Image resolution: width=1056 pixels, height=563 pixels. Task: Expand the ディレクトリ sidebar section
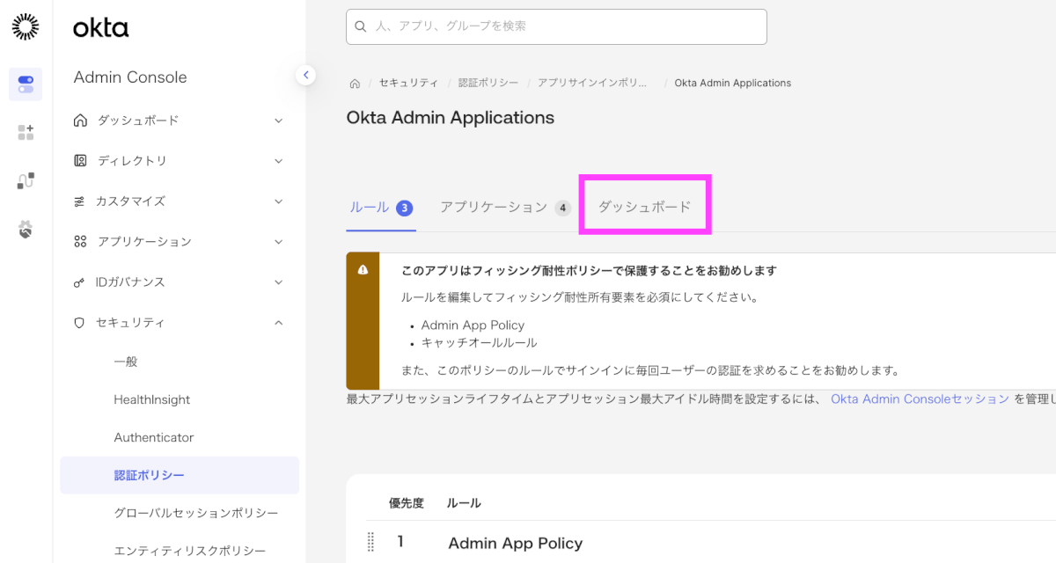click(x=278, y=161)
